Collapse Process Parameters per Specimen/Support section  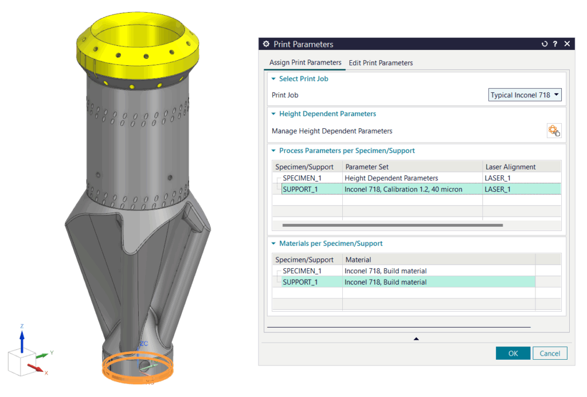(x=273, y=151)
